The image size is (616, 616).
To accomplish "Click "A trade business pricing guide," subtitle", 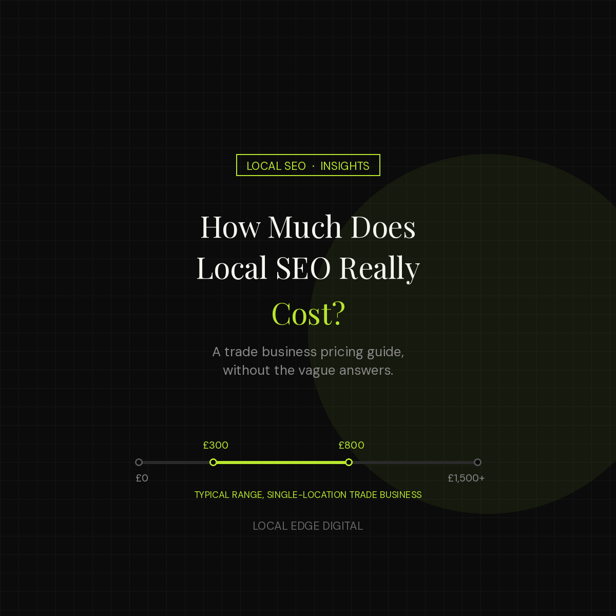I will [x=308, y=352].
